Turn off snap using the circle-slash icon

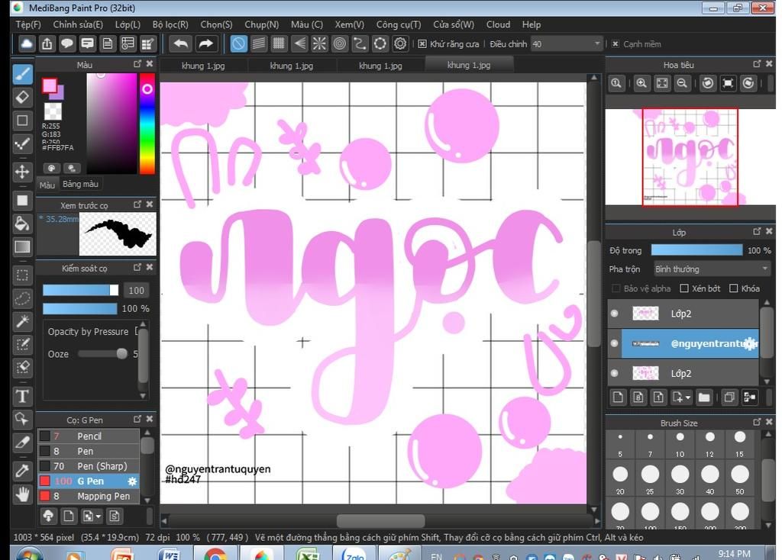[238, 43]
